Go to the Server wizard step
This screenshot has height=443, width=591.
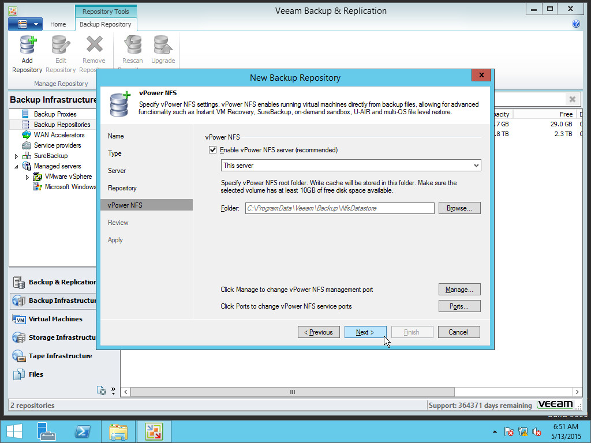pyautogui.click(x=117, y=171)
